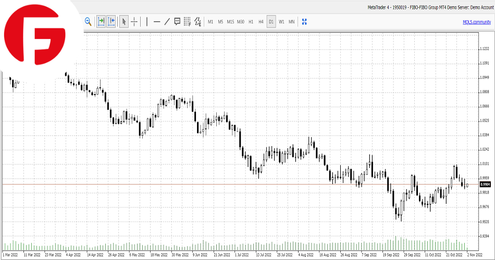Toggle the D1 daily timeframe
495x260 pixels.
[x=271, y=22]
